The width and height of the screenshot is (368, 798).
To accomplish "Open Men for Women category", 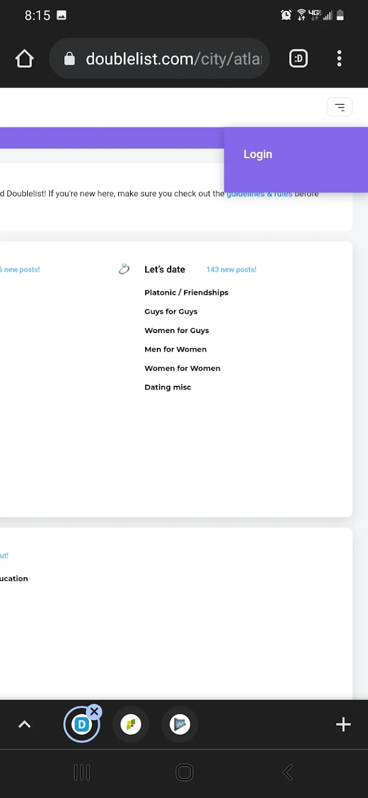I will pos(175,350).
